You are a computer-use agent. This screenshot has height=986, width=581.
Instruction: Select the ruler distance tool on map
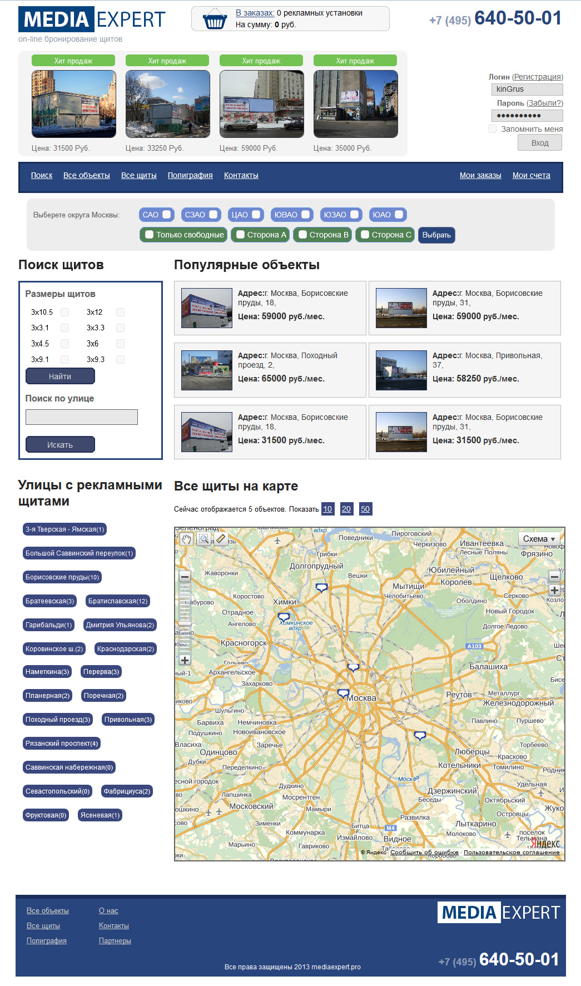tap(221, 538)
